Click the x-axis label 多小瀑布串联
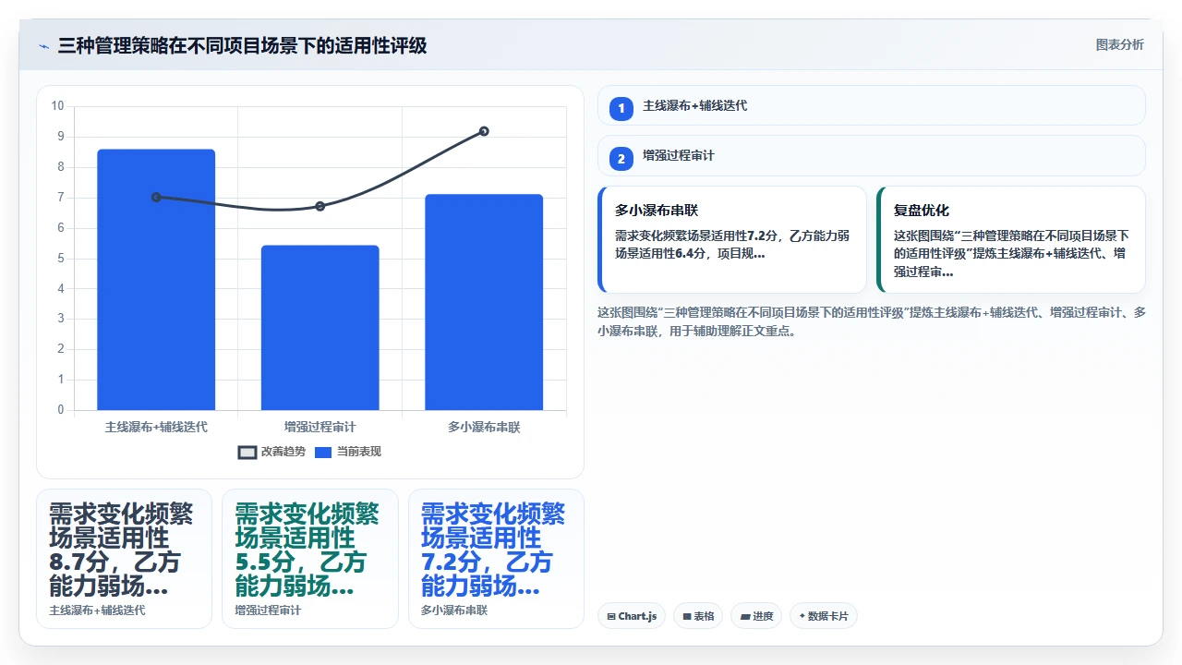The height and width of the screenshot is (665, 1182). pos(484,427)
